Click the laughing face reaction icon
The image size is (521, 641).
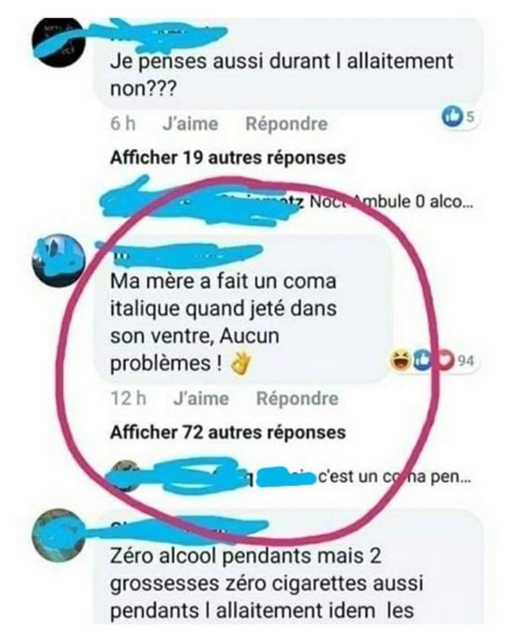(x=400, y=361)
